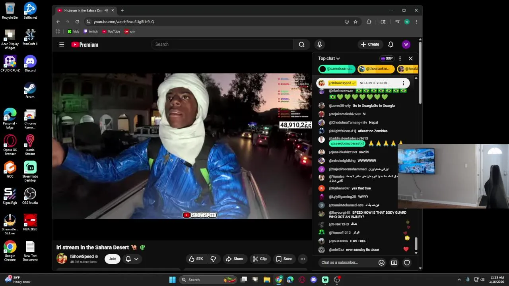Click the address bar URL
The height and width of the screenshot is (286, 509).
124,22
